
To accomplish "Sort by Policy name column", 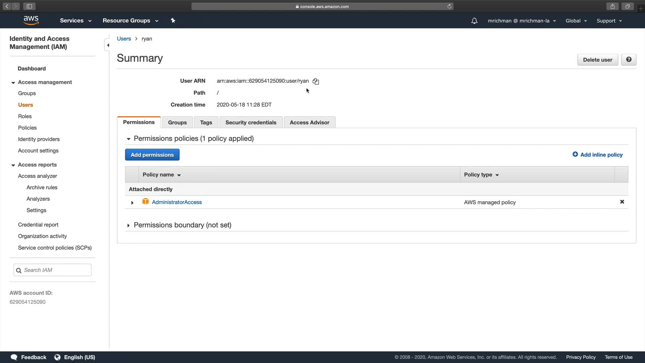I will click(x=162, y=175).
